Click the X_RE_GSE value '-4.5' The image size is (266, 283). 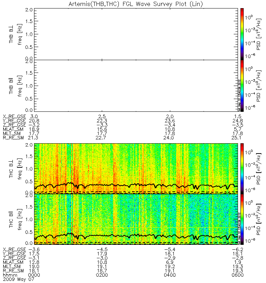[x=102, y=249]
